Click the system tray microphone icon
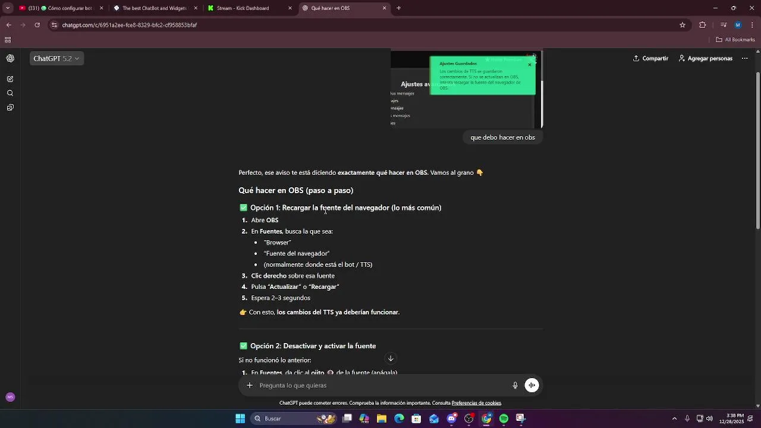761x428 pixels. point(687,418)
